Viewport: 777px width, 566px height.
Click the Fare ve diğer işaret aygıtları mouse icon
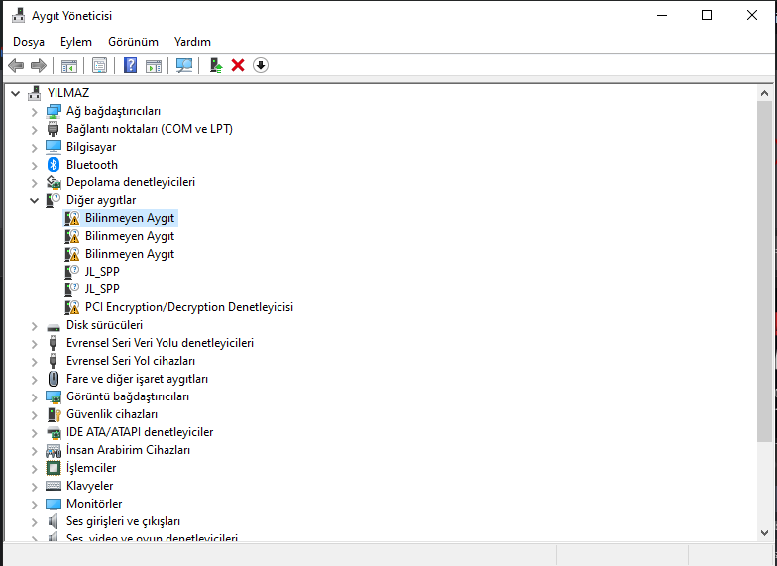click(54, 379)
